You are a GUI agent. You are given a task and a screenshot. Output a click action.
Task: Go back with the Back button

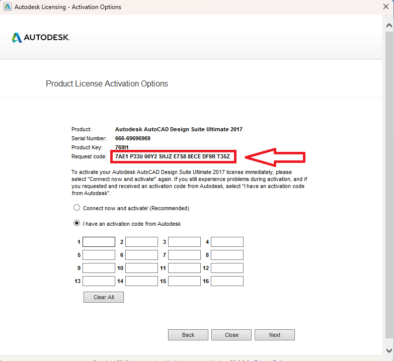[x=188, y=335]
